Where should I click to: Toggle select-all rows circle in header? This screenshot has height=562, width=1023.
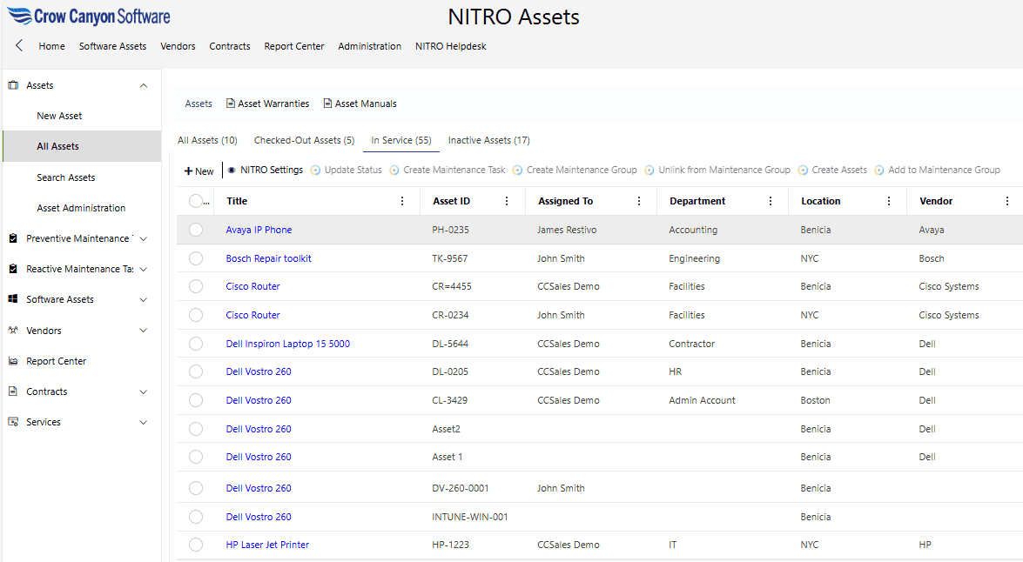coord(196,202)
